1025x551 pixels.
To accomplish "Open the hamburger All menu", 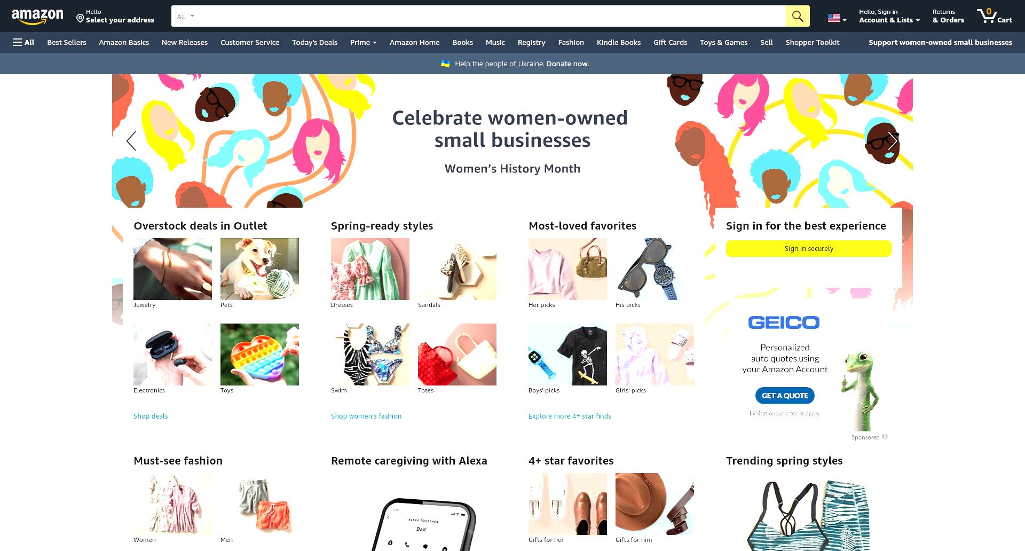I will coord(23,42).
